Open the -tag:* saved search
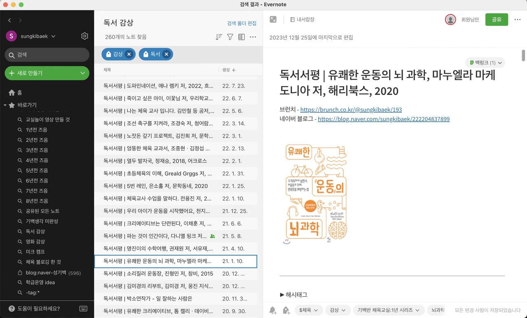 pyautogui.click(x=33, y=293)
